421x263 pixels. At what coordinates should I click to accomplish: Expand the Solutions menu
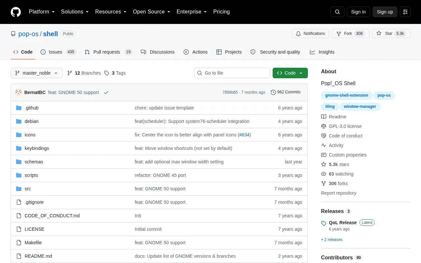(75, 12)
